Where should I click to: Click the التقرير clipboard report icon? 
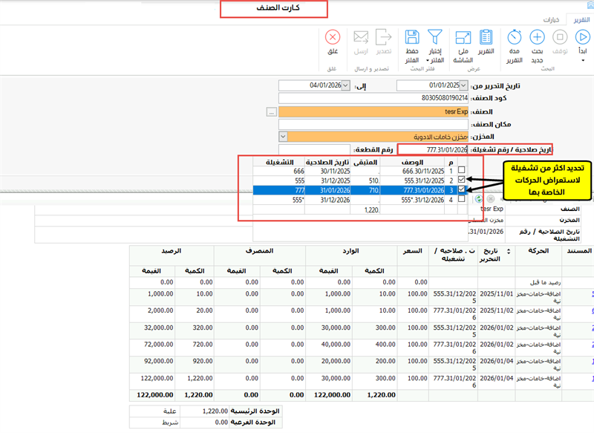click(x=486, y=36)
